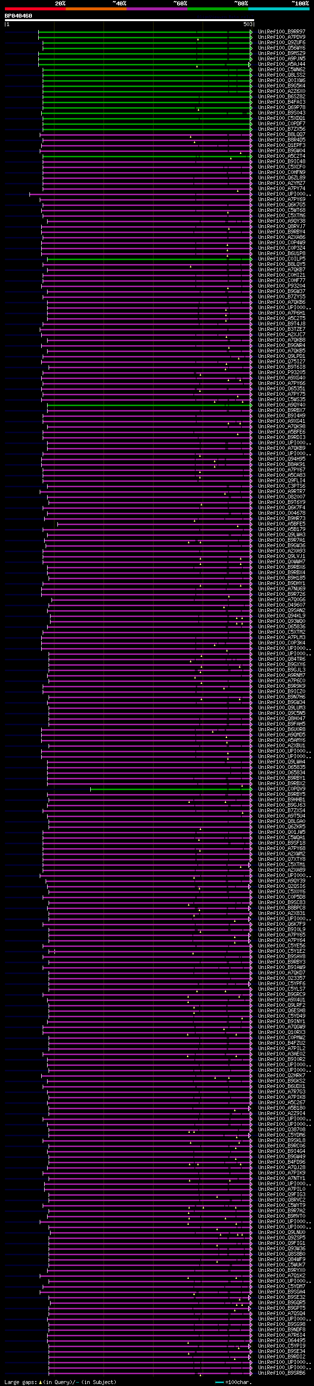The image size is (314, 1386).
Task: Select the UniRef100_O04678 entry
Action: [282, 513]
